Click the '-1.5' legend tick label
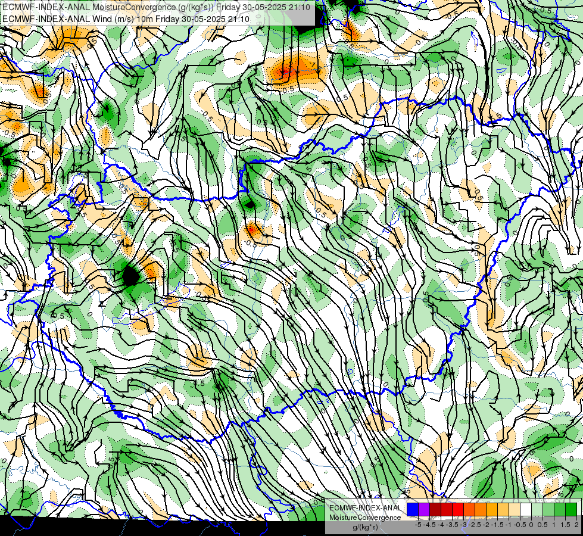583x536 pixels. [x=497, y=525]
